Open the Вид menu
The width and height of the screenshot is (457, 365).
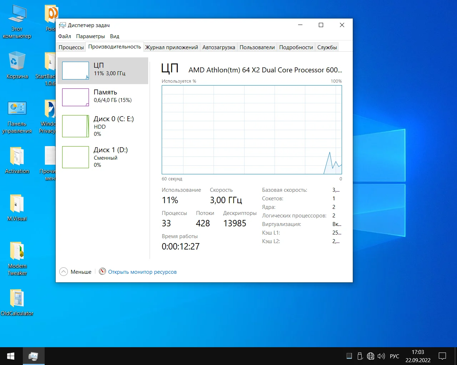(115, 36)
